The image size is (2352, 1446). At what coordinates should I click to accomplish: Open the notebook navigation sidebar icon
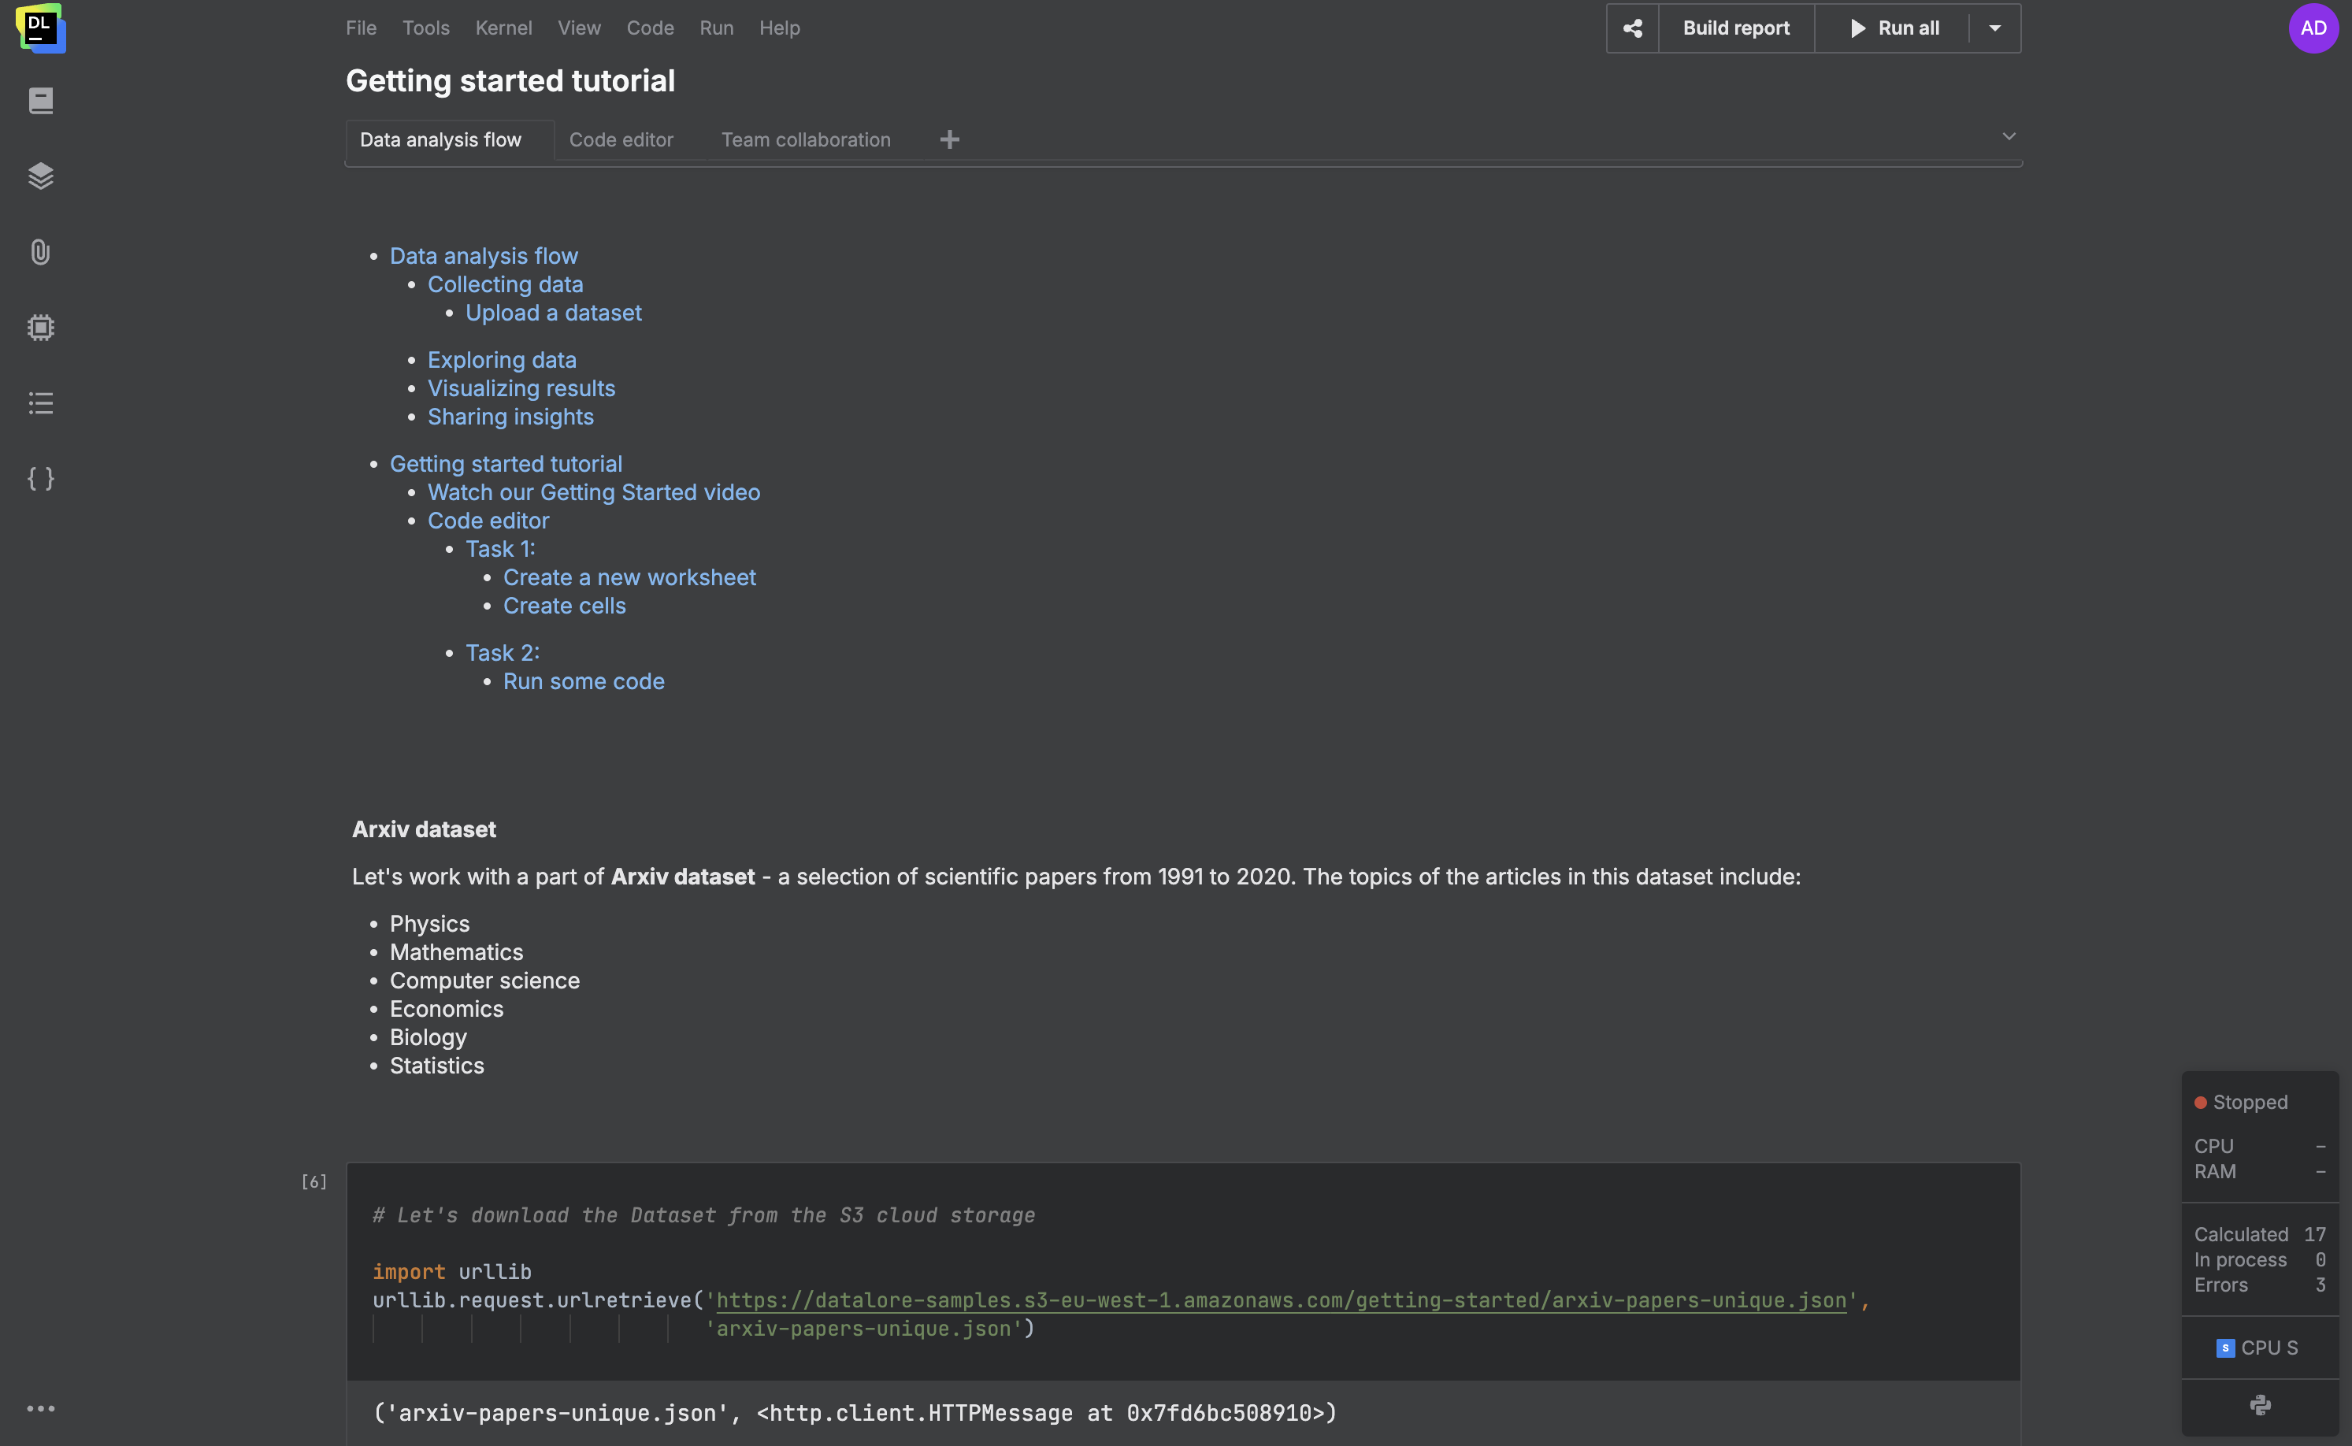tap(41, 101)
